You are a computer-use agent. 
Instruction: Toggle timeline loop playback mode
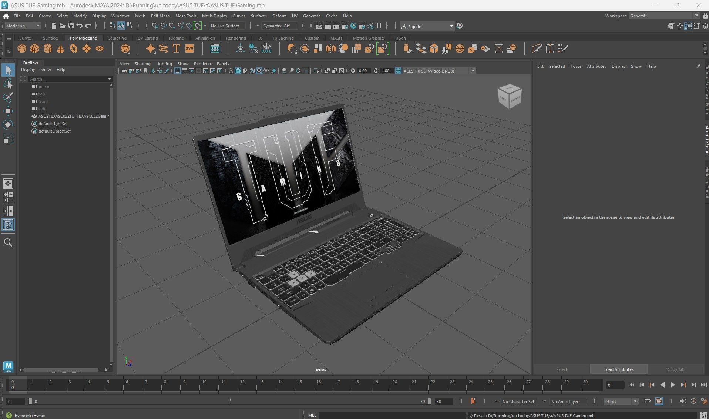coord(648,401)
